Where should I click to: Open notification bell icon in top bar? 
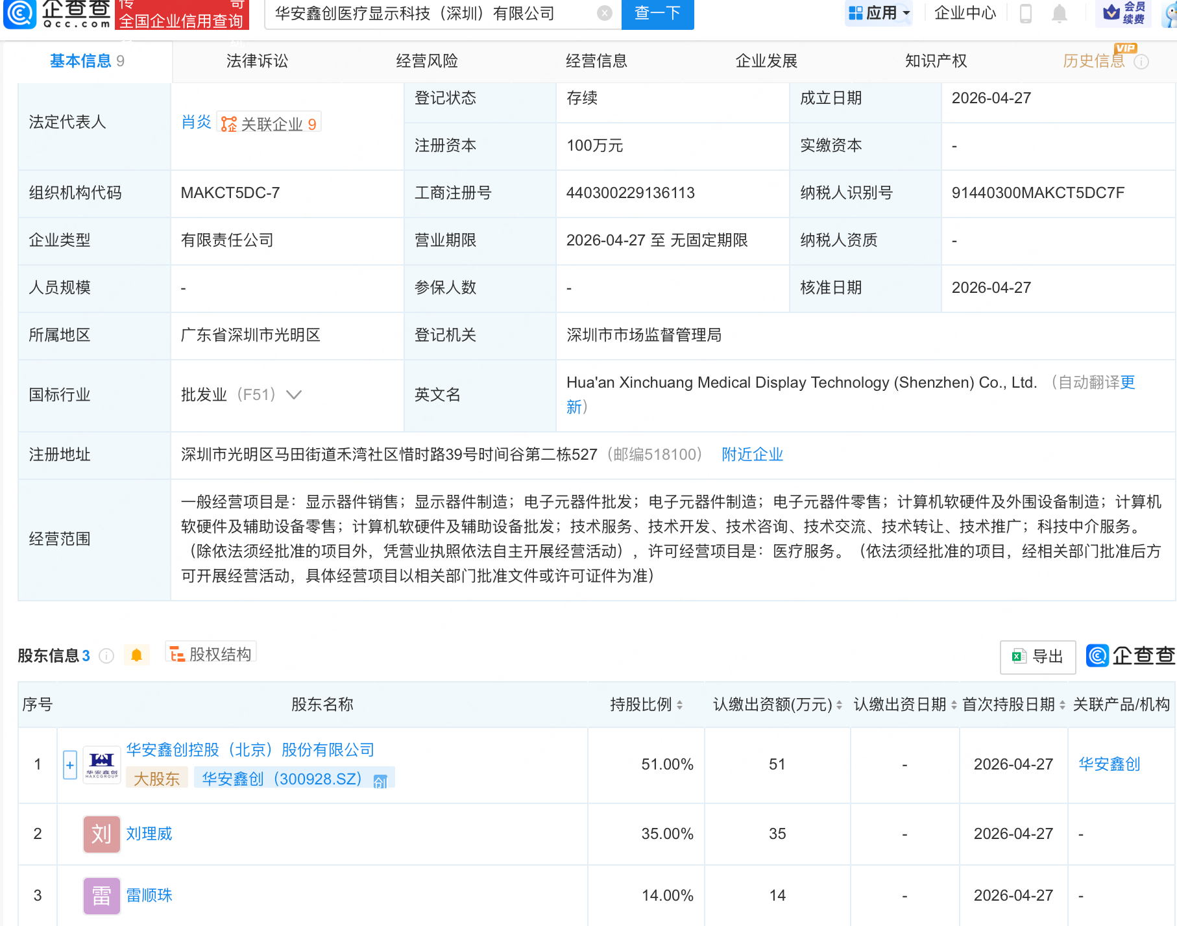(x=1060, y=14)
